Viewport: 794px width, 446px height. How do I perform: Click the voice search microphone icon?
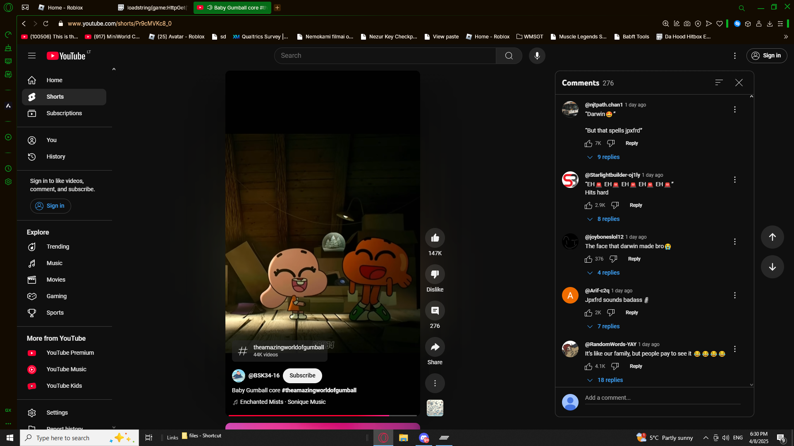[537, 56]
